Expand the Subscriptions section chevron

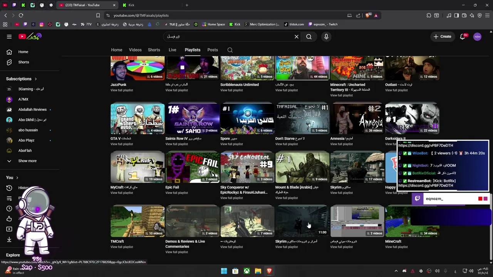36,79
